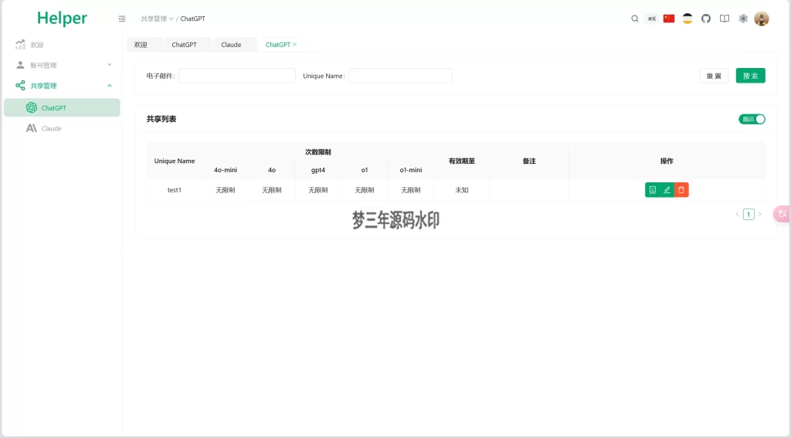
Task: Click the share icon beside 共享管理
Action: [20, 85]
